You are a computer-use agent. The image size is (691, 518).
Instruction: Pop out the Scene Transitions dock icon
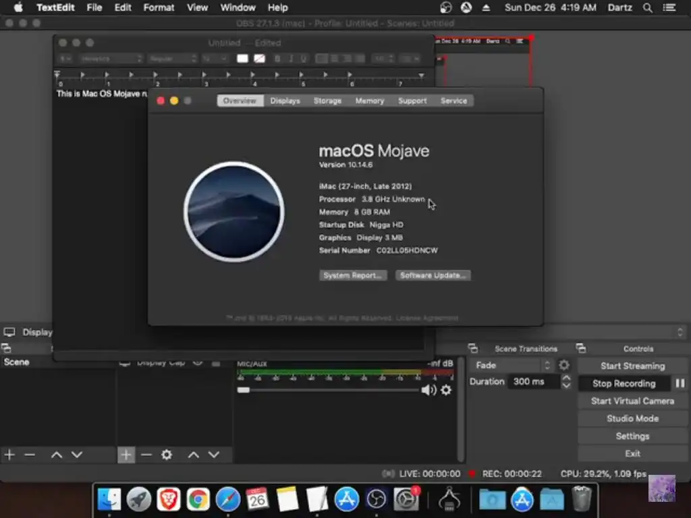tap(473, 349)
